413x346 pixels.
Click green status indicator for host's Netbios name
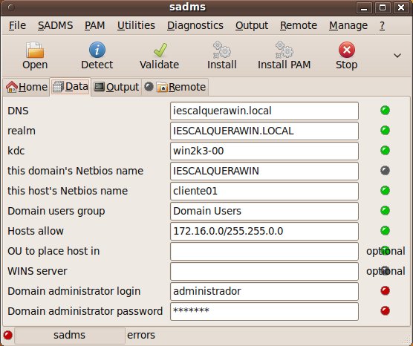[385, 190]
